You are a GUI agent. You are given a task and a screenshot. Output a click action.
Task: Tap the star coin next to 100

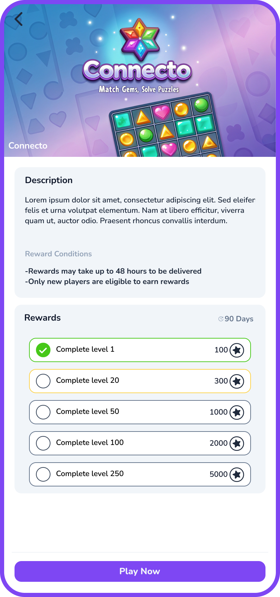pos(237,350)
